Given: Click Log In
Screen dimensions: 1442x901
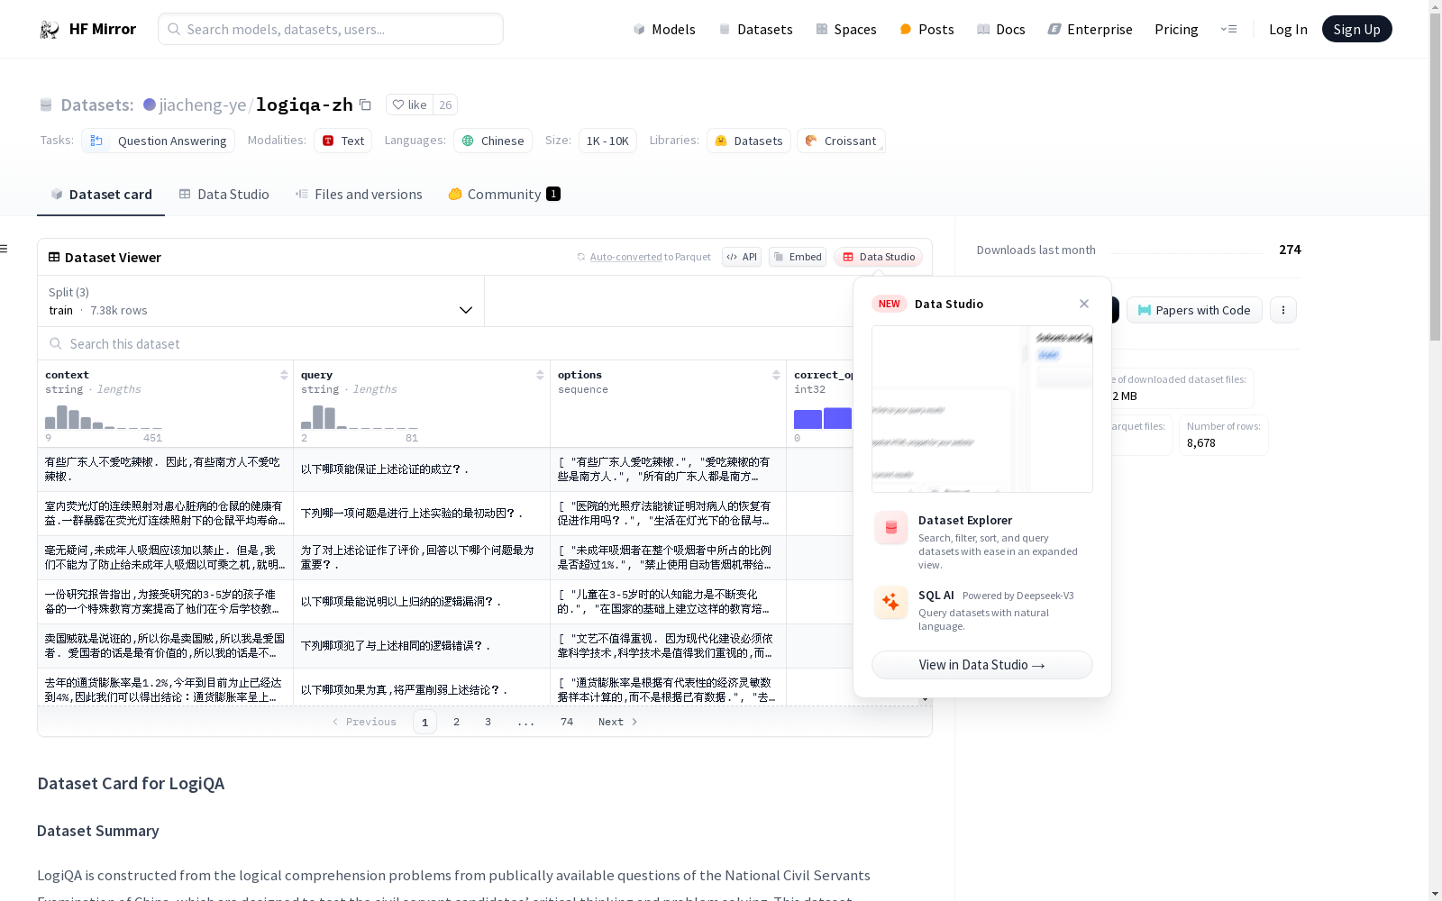Looking at the screenshot, I should (x=1288, y=29).
